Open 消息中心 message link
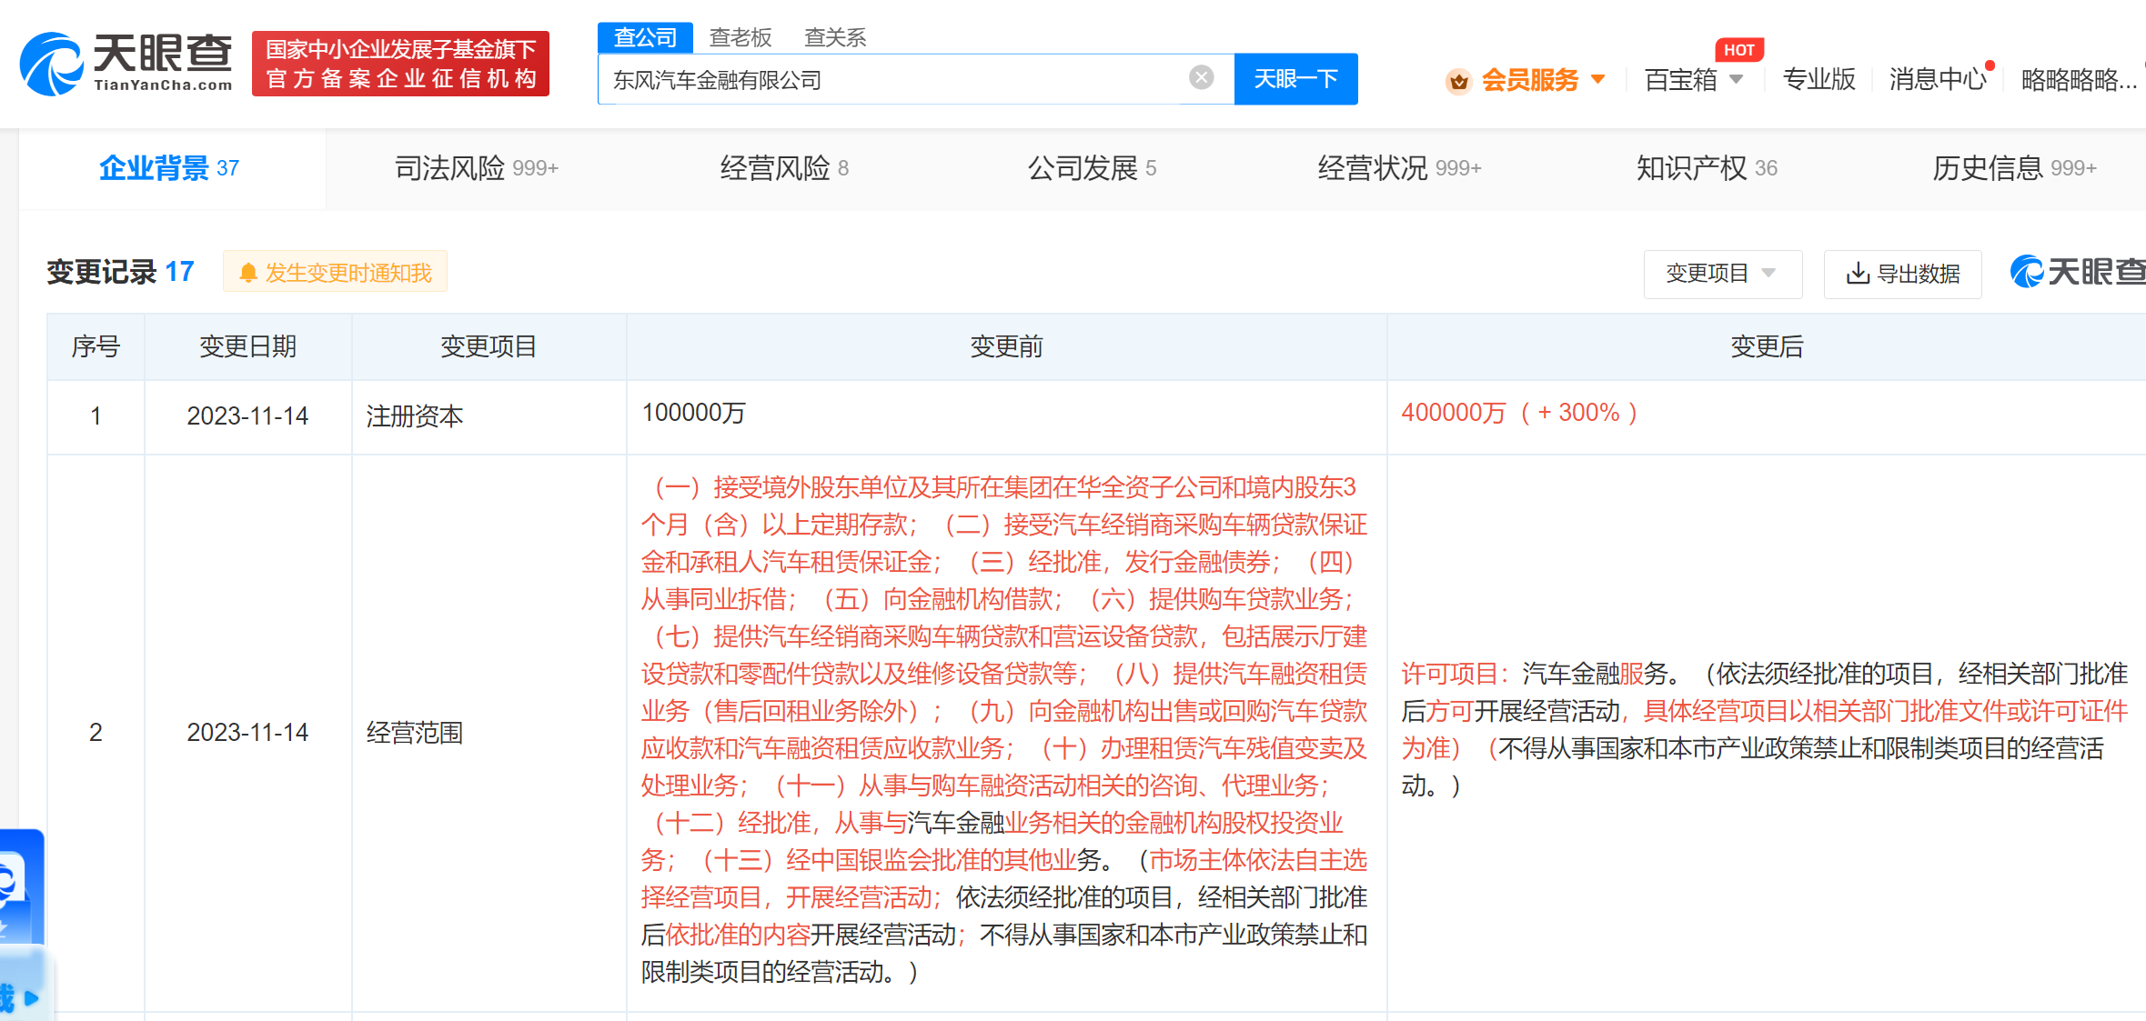Viewport: 2146px width, 1021px height. [1937, 80]
